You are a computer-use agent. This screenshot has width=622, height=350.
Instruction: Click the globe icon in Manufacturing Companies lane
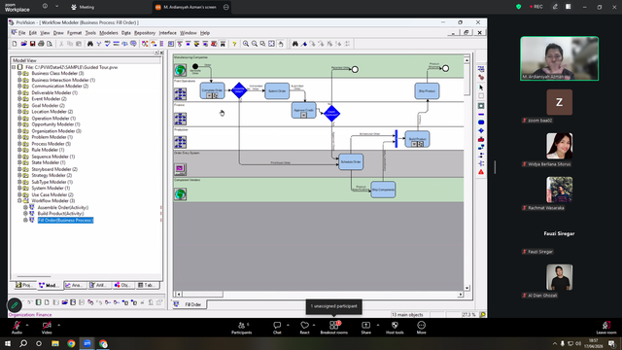(x=180, y=70)
